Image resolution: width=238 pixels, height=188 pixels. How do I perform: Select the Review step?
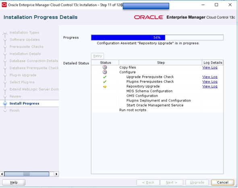point(15,96)
